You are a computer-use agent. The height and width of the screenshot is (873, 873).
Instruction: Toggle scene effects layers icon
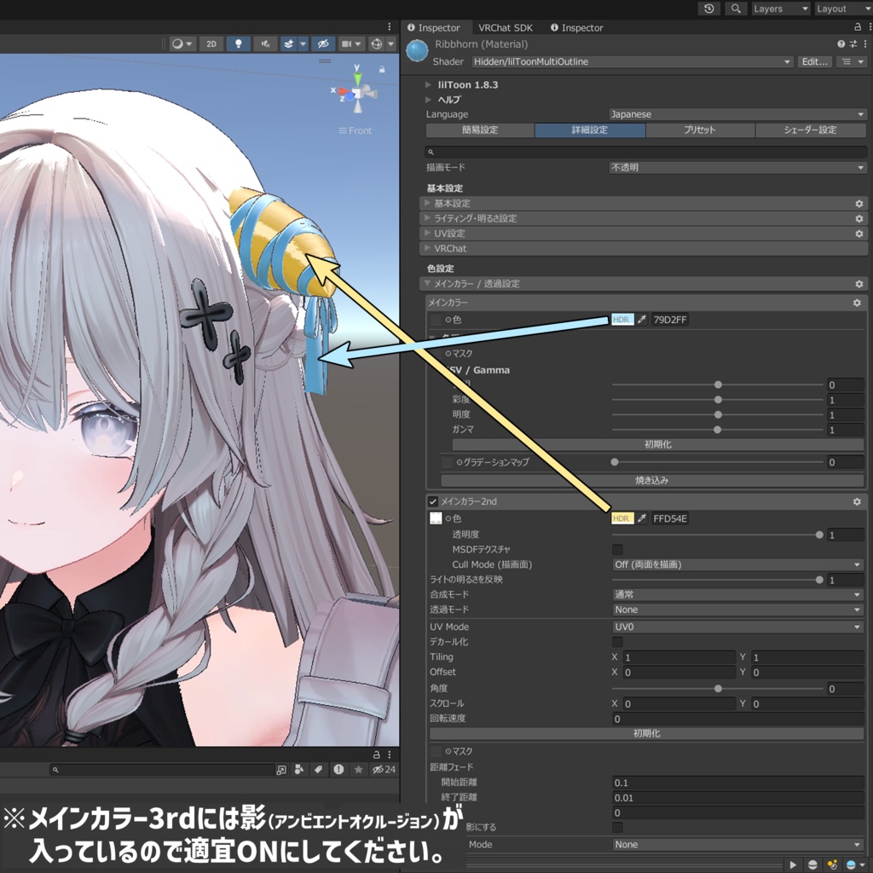(288, 44)
